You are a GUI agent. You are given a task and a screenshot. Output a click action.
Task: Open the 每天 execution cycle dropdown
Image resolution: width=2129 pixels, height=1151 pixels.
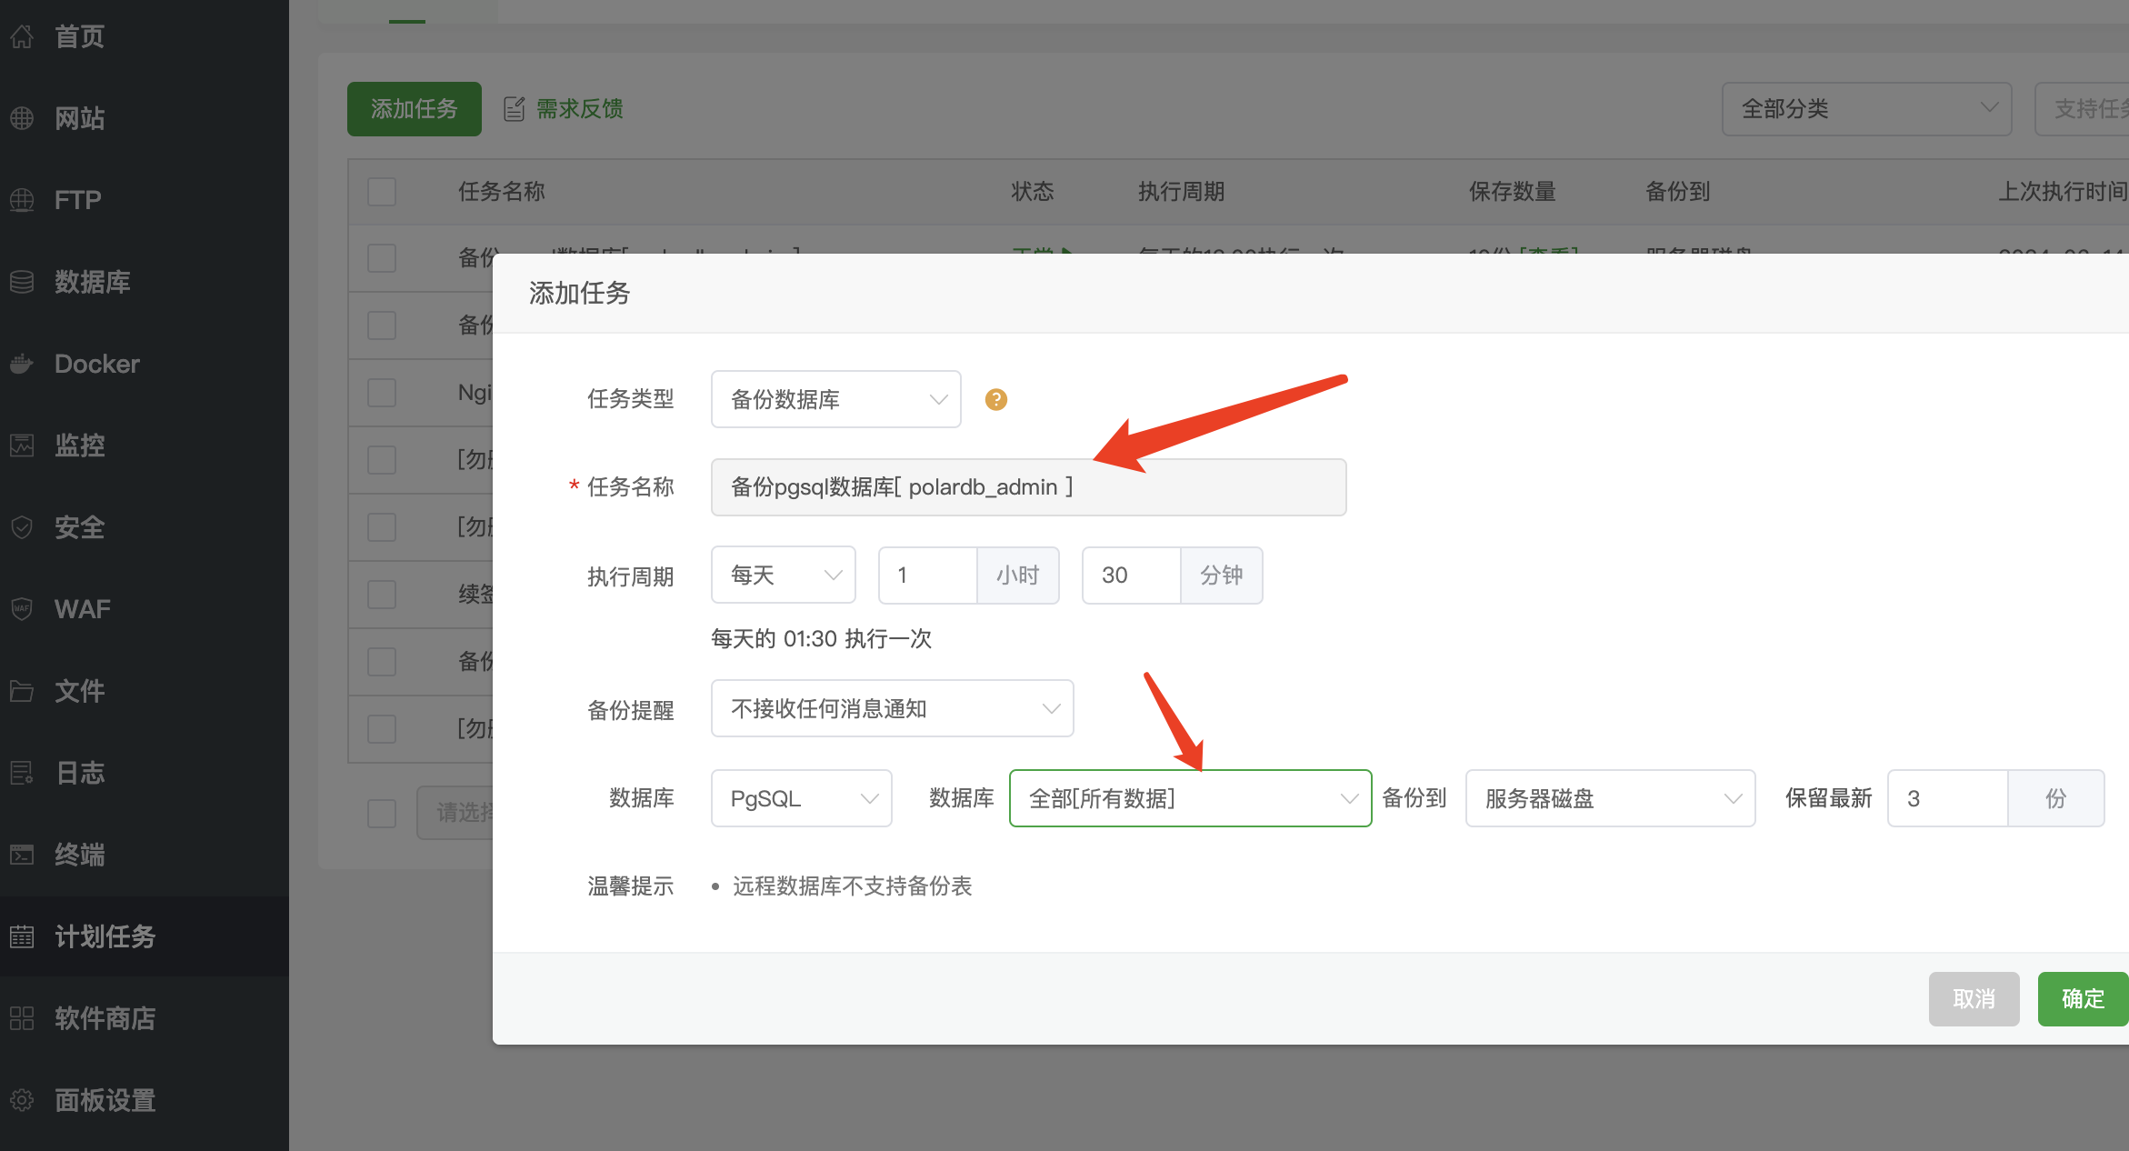(784, 575)
